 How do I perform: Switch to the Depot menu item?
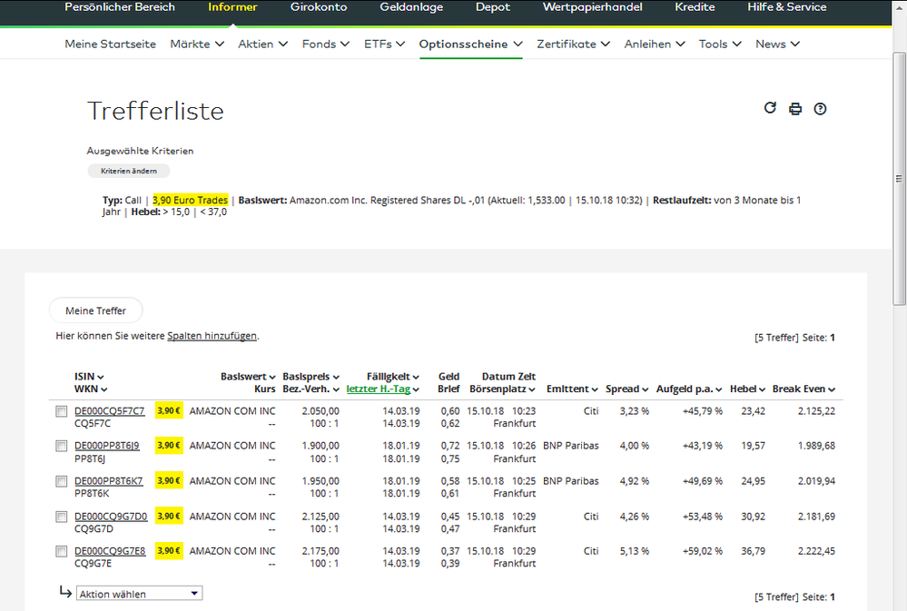tap(492, 7)
